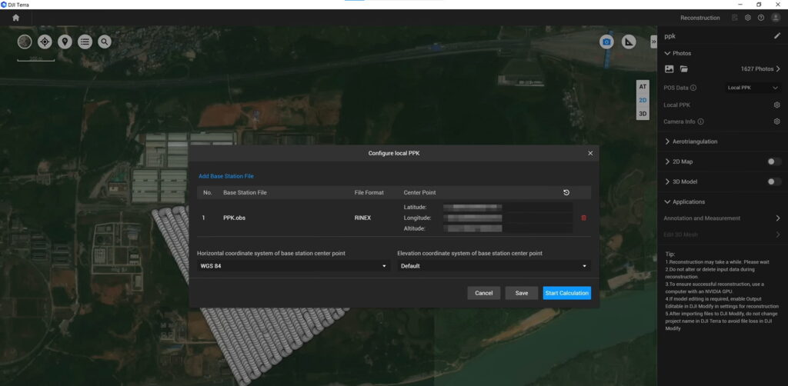Show POS Data info icon
The height and width of the screenshot is (386, 788).
693,88
